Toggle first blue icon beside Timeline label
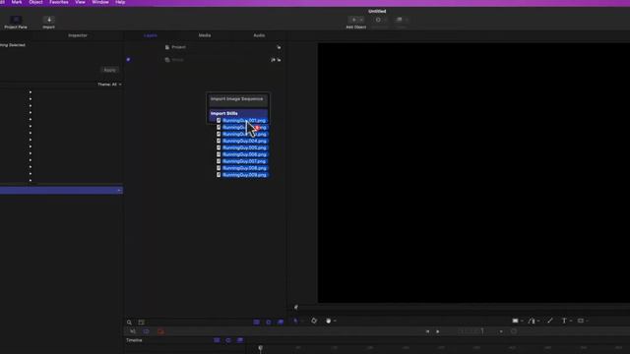Viewport: 630px width, 354px height. tap(217, 340)
